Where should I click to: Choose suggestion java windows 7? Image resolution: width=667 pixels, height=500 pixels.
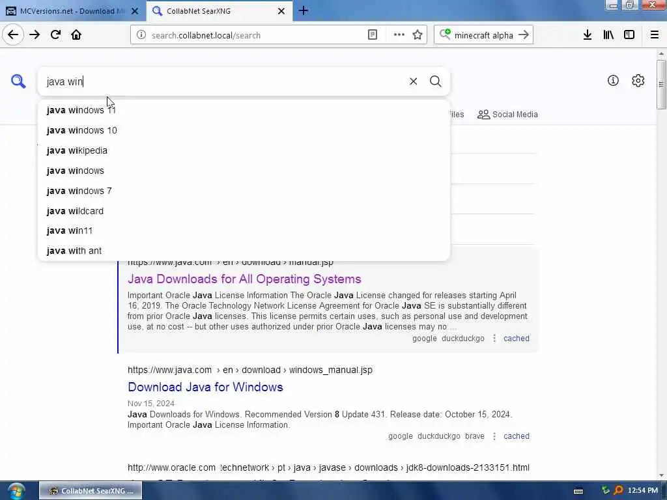tap(244, 191)
